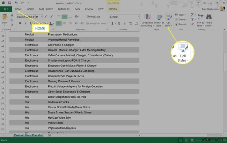Open the font size dropdown
Screen dimensions: 227x143
tap(42, 17)
